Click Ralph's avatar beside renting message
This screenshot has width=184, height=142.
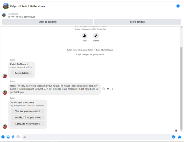click(x=5, y=92)
